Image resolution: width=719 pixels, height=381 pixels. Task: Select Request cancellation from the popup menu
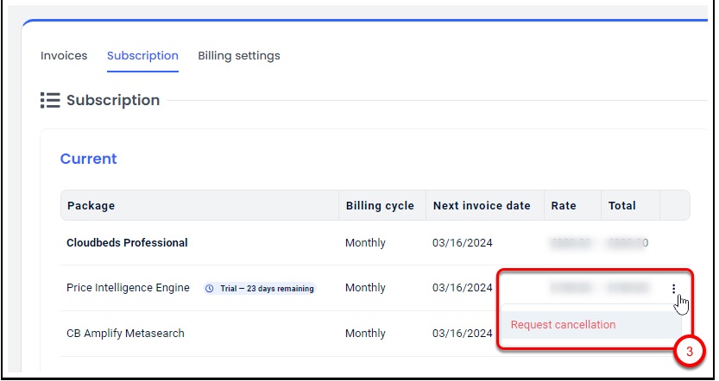click(563, 325)
